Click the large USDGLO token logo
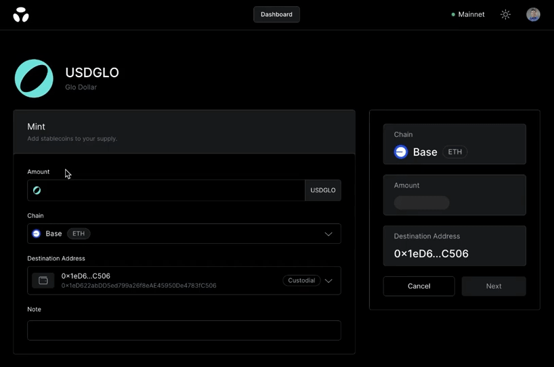Image resolution: width=554 pixels, height=367 pixels. (34, 79)
